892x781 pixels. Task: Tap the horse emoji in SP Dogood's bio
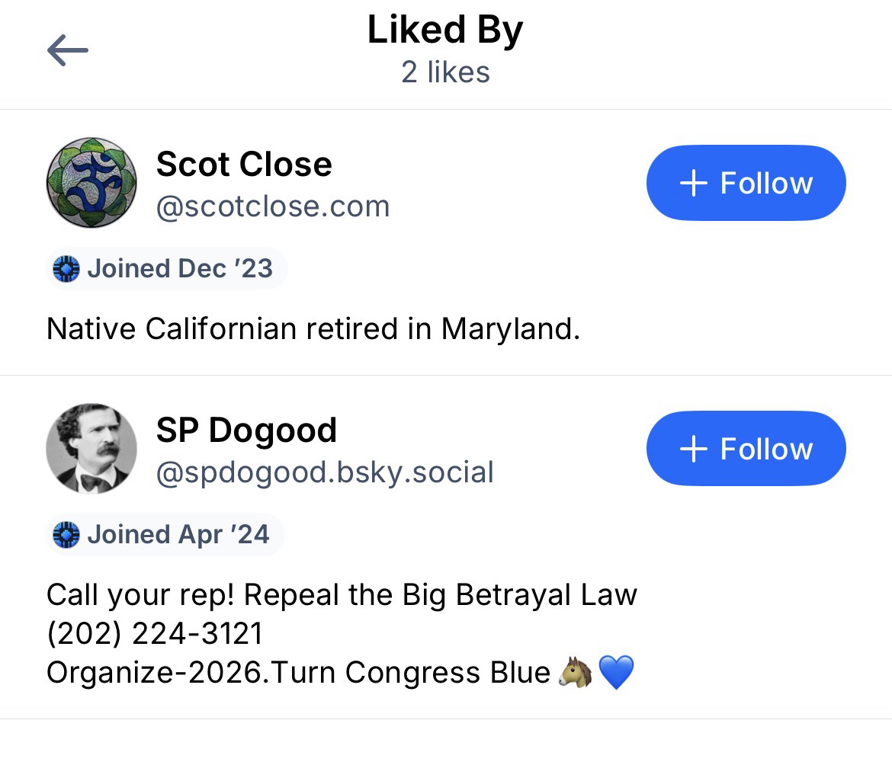576,673
